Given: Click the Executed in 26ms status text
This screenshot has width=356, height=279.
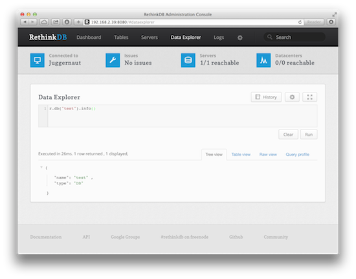Looking at the screenshot, I should (x=83, y=153).
